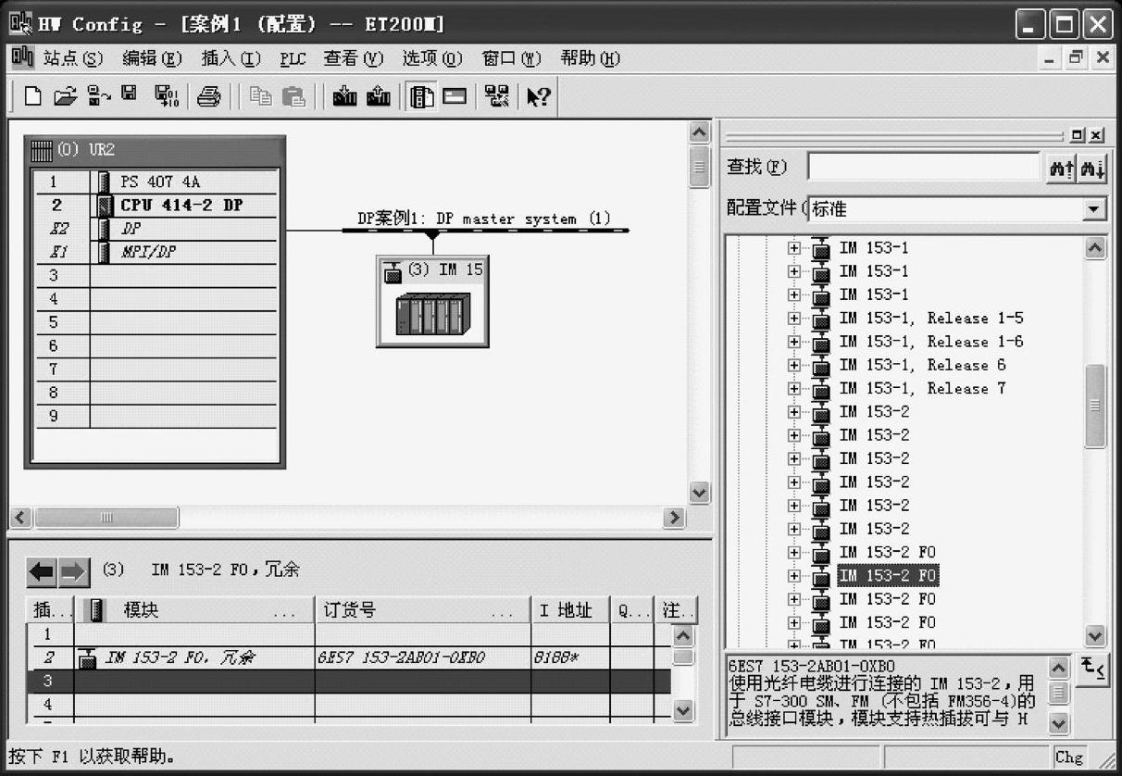1122x776 pixels.
Task: Select rack slot 9 row in UR2
Action: 155,417
